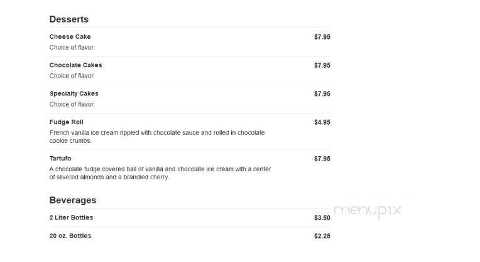The height and width of the screenshot is (262, 480).
Task: Select the 20 oz. Bottles item
Action: pos(70,236)
